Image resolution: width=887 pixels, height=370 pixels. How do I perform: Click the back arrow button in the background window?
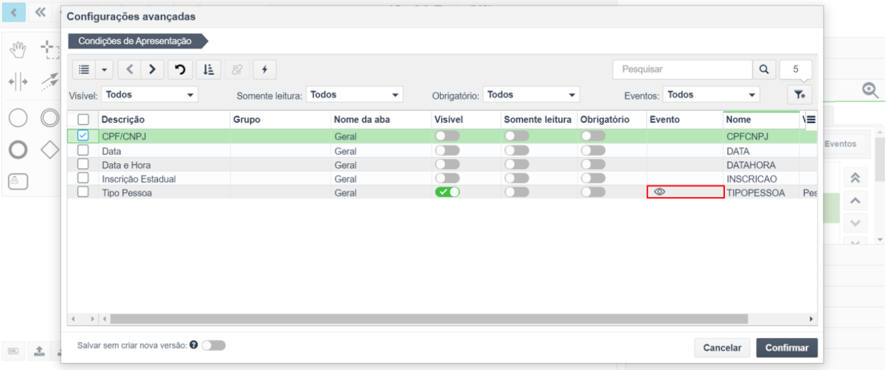click(x=14, y=11)
